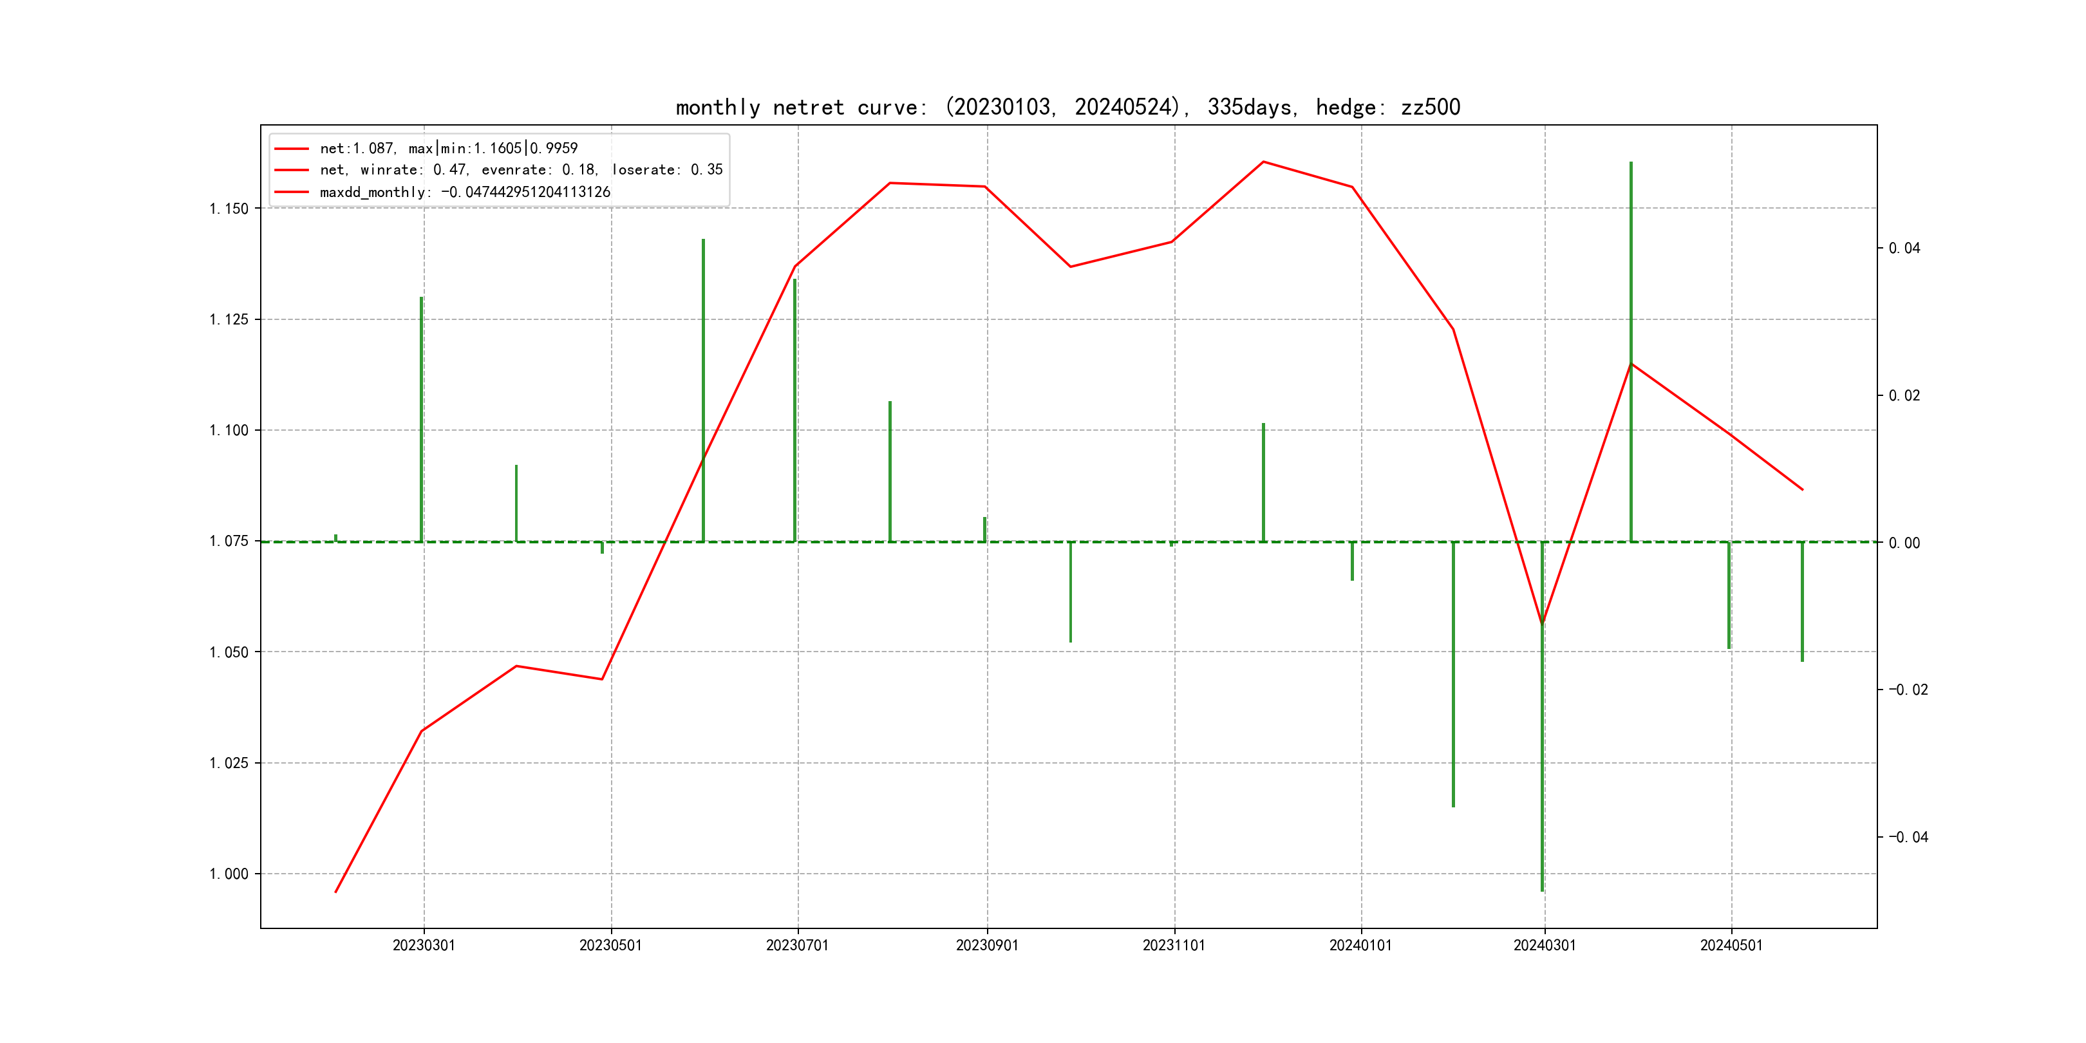Image resolution: width=2086 pixels, height=1043 pixels.
Task: Click left axis tick label 1.150
Action: coord(229,209)
